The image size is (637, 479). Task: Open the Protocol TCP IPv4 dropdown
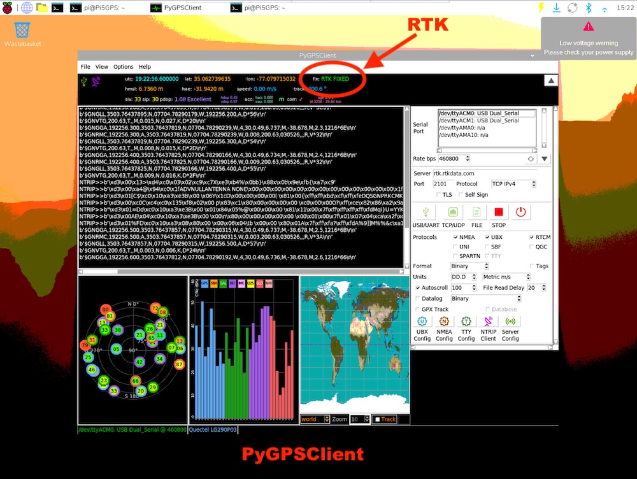534,184
